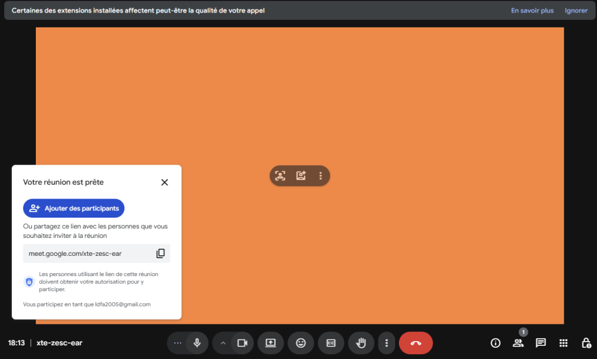This screenshot has width=597, height=359.
Task: Show meeting details info icon
Action: point(496,343)
